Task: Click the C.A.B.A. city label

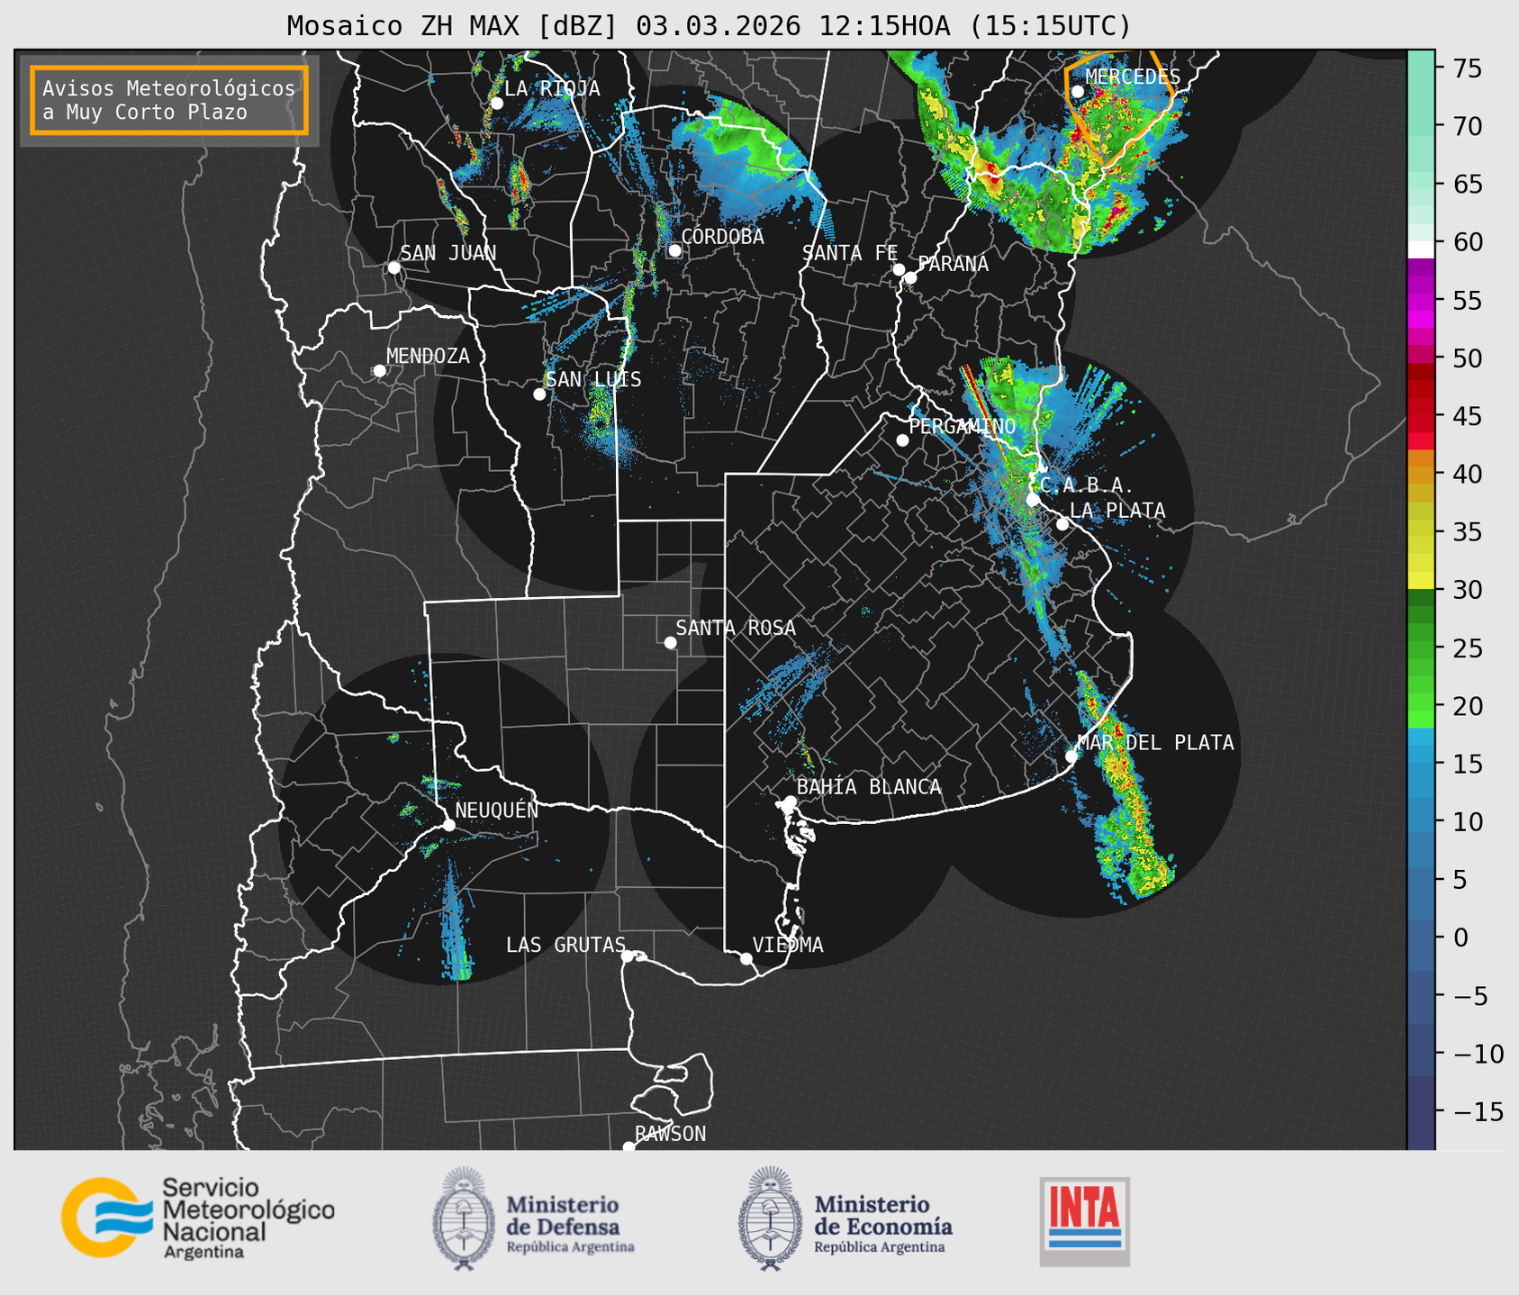Action: [x=1087, y=485]
